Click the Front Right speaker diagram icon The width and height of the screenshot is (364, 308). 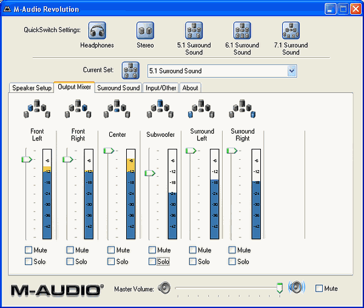pyautogui.click(x=78, y=109)
